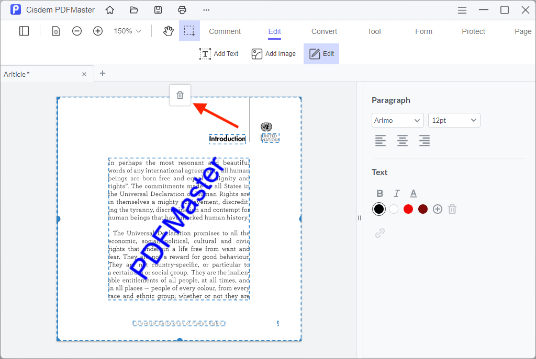Image resolution: width=536 pixels, height=359 pixels.
Task: Open the Arimo font dropdown
Action: point(398,121)
